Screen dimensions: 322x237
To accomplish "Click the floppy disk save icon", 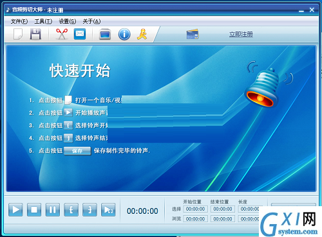I will click(x=35, y=34).
